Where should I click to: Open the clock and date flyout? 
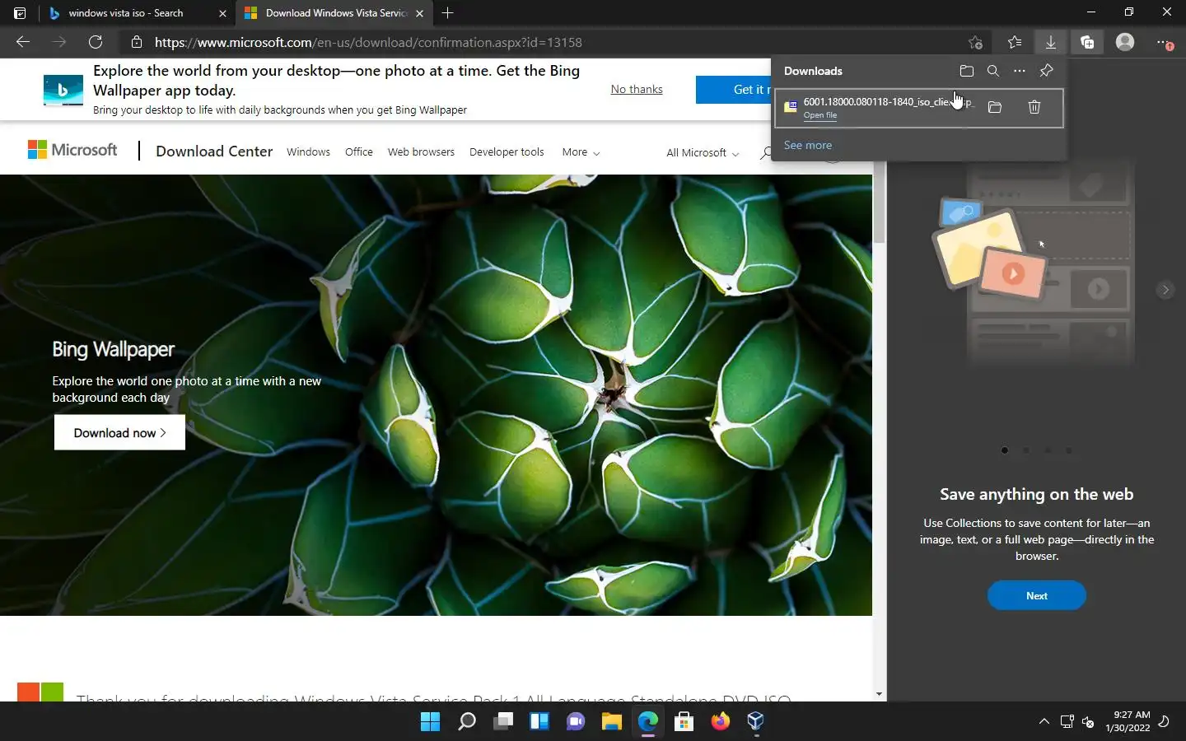tap(1128, 721)
